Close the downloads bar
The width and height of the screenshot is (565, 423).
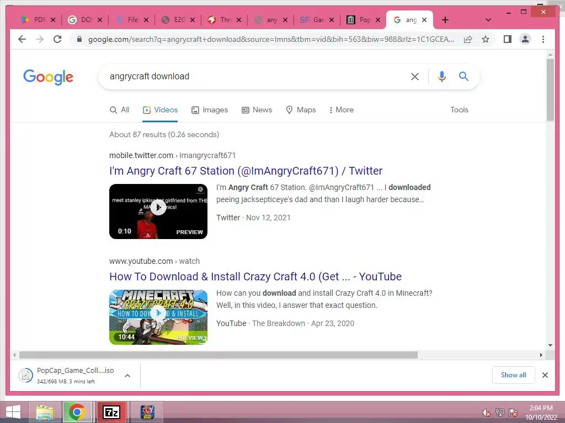coord(545,375)
